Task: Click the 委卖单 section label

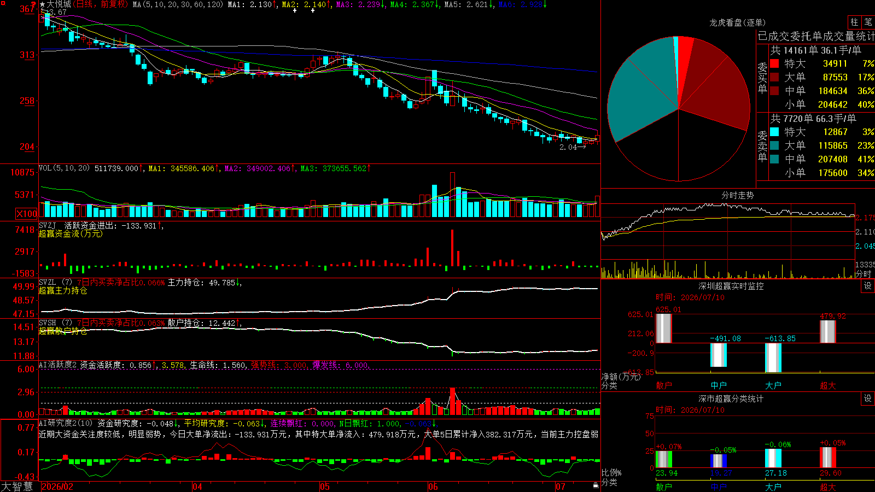Action: [762, 146]
